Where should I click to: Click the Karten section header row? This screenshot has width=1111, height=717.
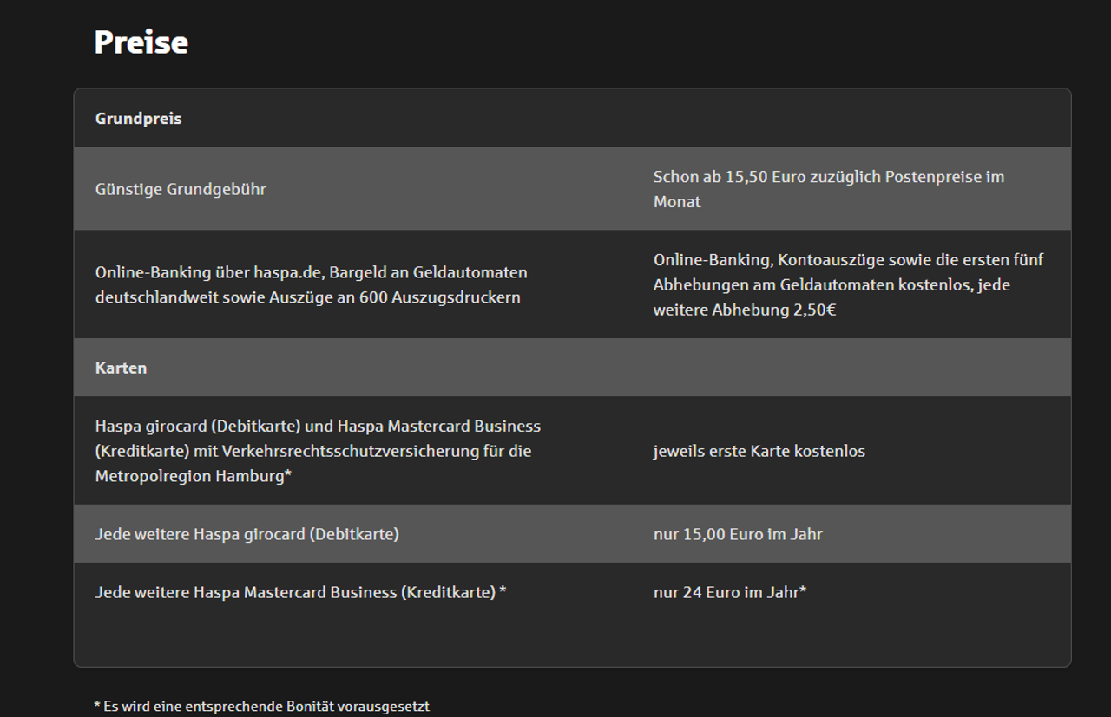(572, 368)
